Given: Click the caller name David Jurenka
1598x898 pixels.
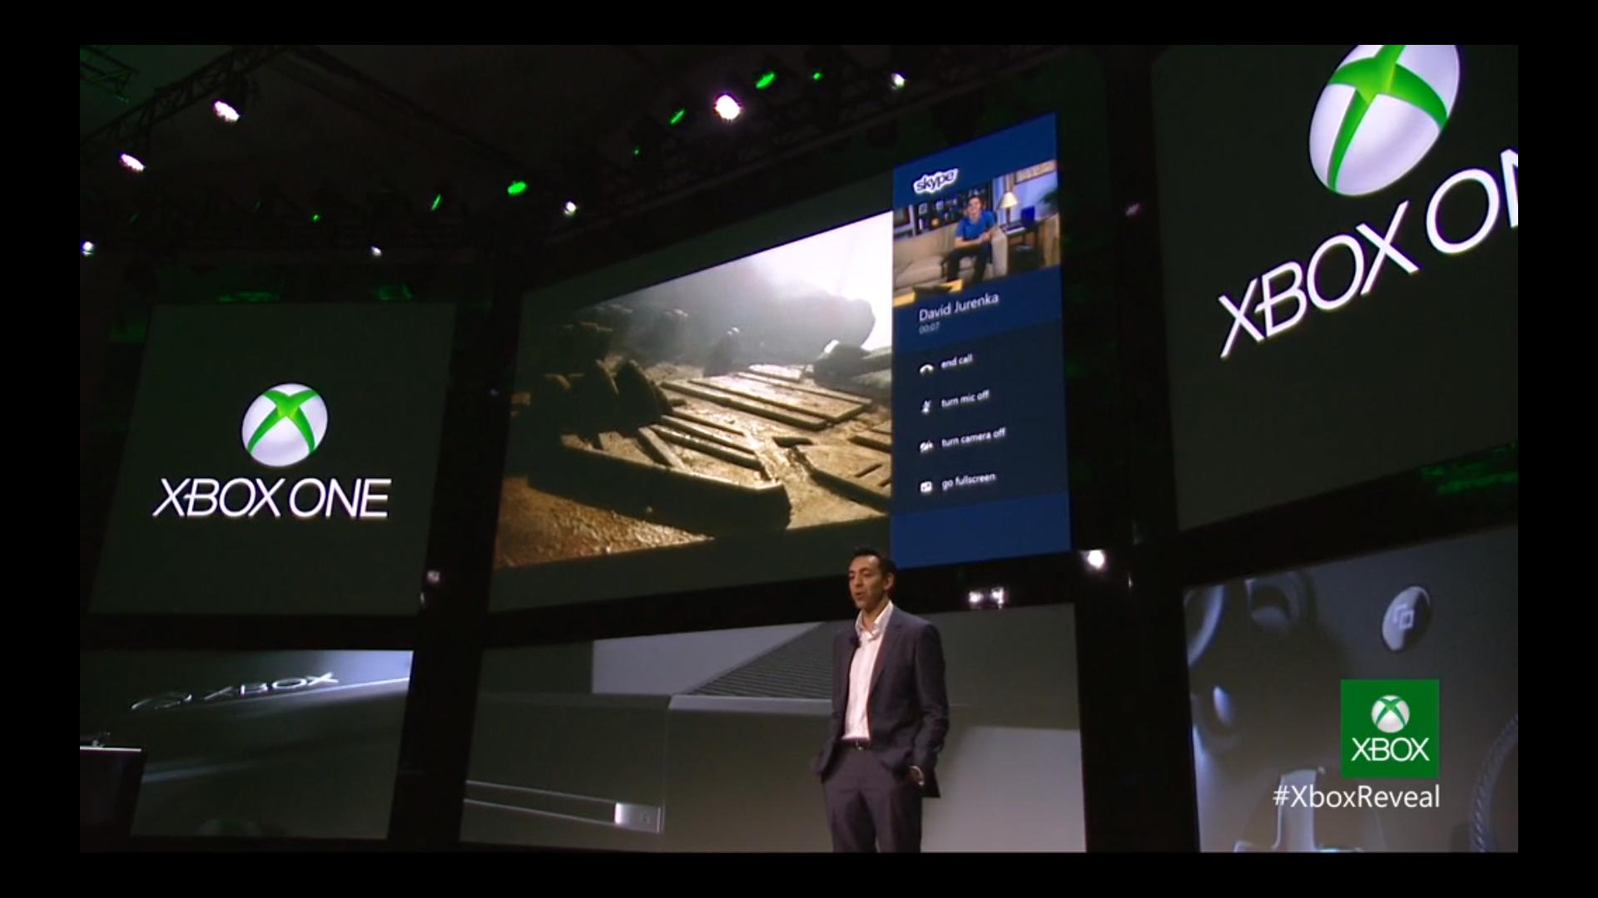Looking at the screenshot, I should coord(958,308).
